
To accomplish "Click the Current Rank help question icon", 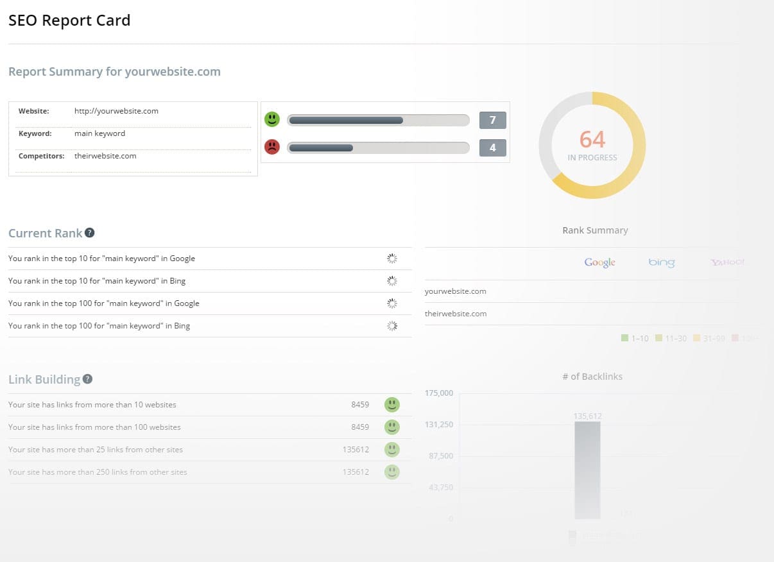I will (x=90, y=233).
